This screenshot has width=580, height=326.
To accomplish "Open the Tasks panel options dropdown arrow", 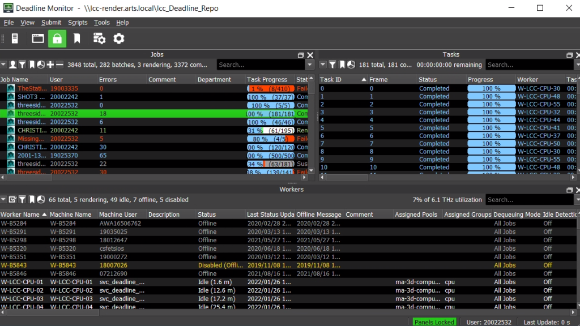I will (x=322, y=65).
